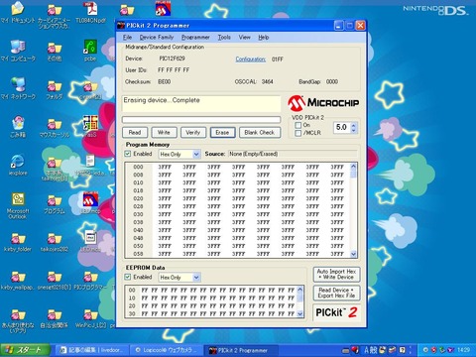Open the View menu
This screenshot has height=357, width=476.
(245, 37)
